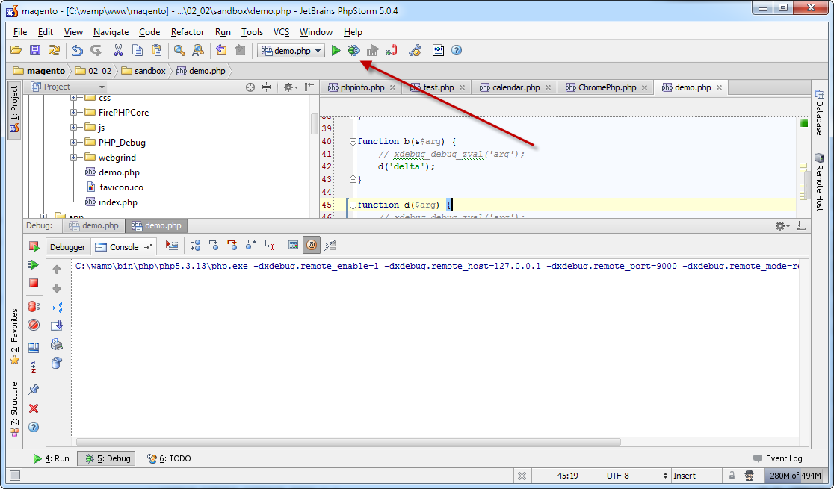Click the Force Step Into icon
Image resolution: width=834 pixels, height=489 pixels.
pos(232,245)
